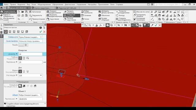
Task: Select the Уклон draft tool
Action: pyautogui.click(x=85, y=19)
